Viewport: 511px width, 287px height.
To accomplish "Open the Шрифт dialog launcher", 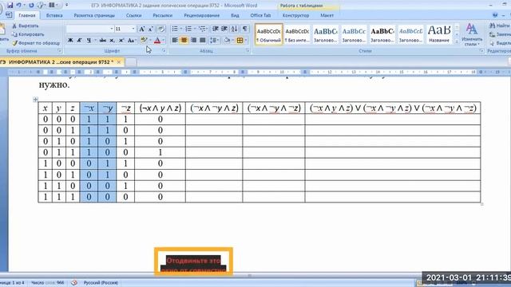I will [164, 51].
